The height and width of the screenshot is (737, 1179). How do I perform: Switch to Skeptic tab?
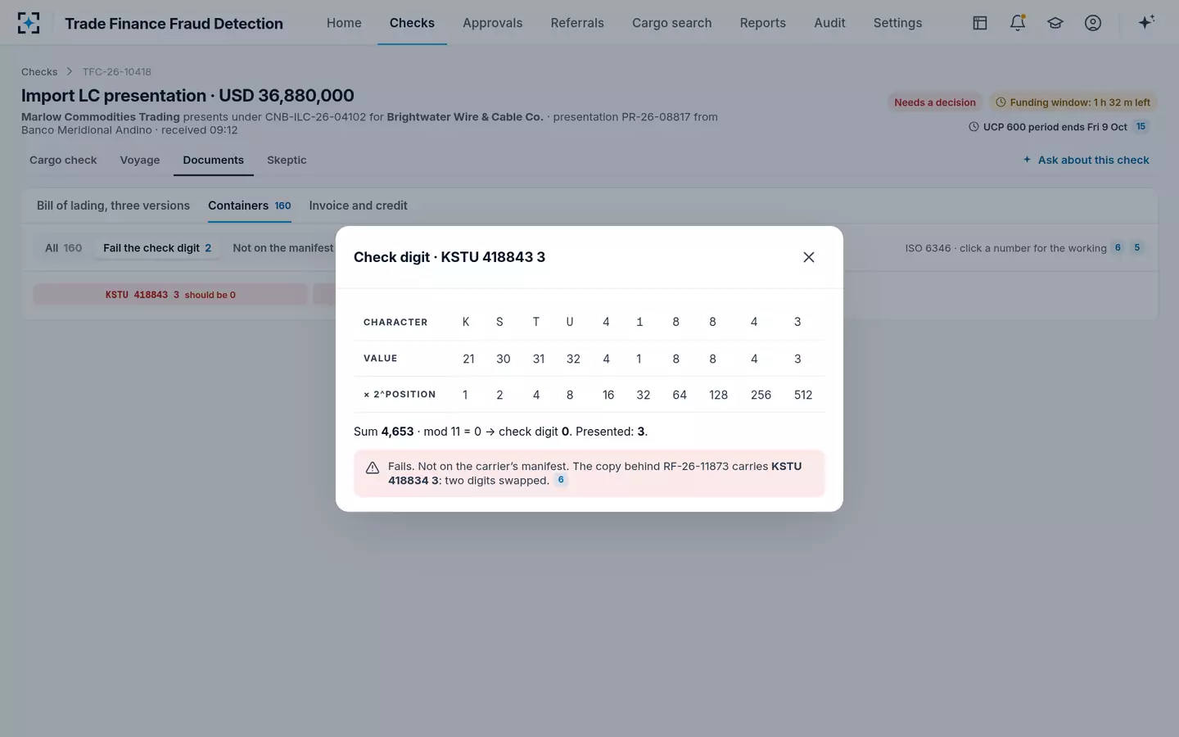pyautogui.click(x=287, y=160)
